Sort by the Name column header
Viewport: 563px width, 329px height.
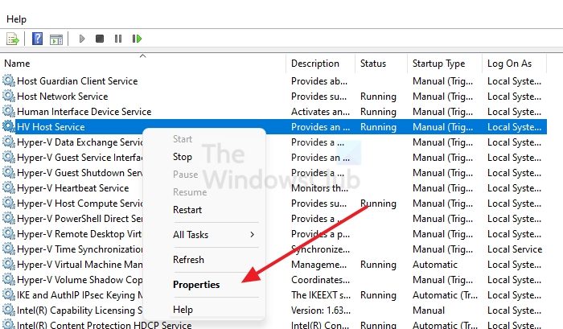click(x=17, y=64)
